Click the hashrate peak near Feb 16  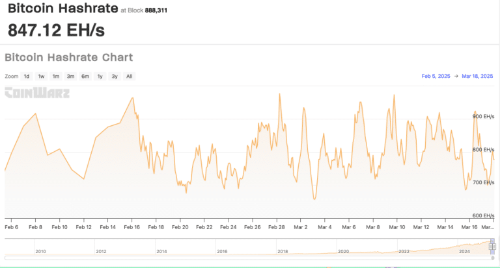click(x=133, y=98)
